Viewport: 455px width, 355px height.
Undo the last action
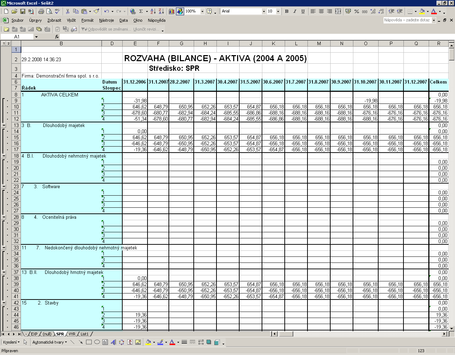107,11
